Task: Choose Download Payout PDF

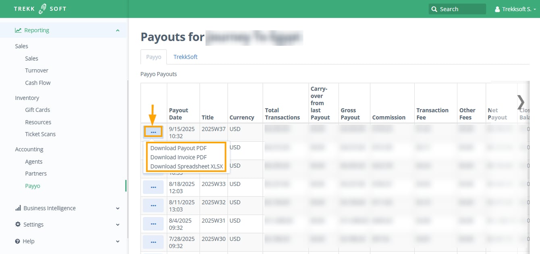Action: [x=179, y=148]
